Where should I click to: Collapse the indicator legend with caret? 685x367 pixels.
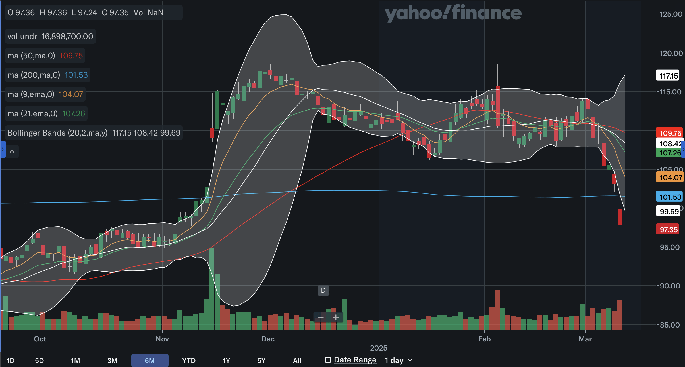[x=12, y=151]
